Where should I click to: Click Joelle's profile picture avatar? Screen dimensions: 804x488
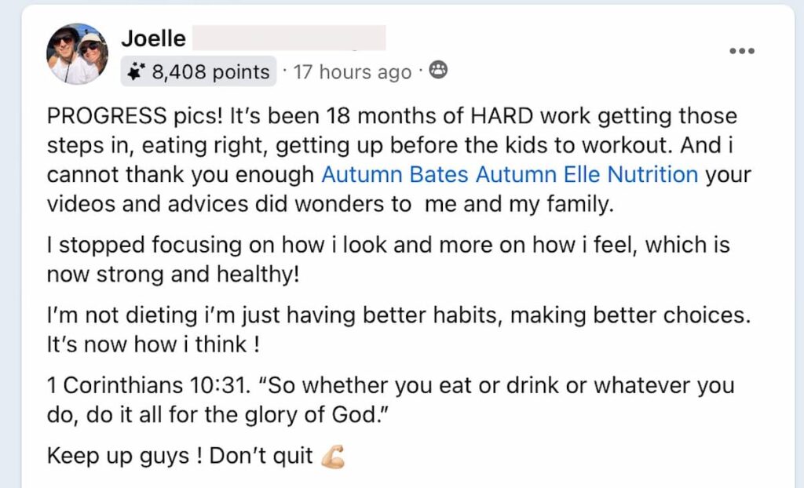click(77, 54)
